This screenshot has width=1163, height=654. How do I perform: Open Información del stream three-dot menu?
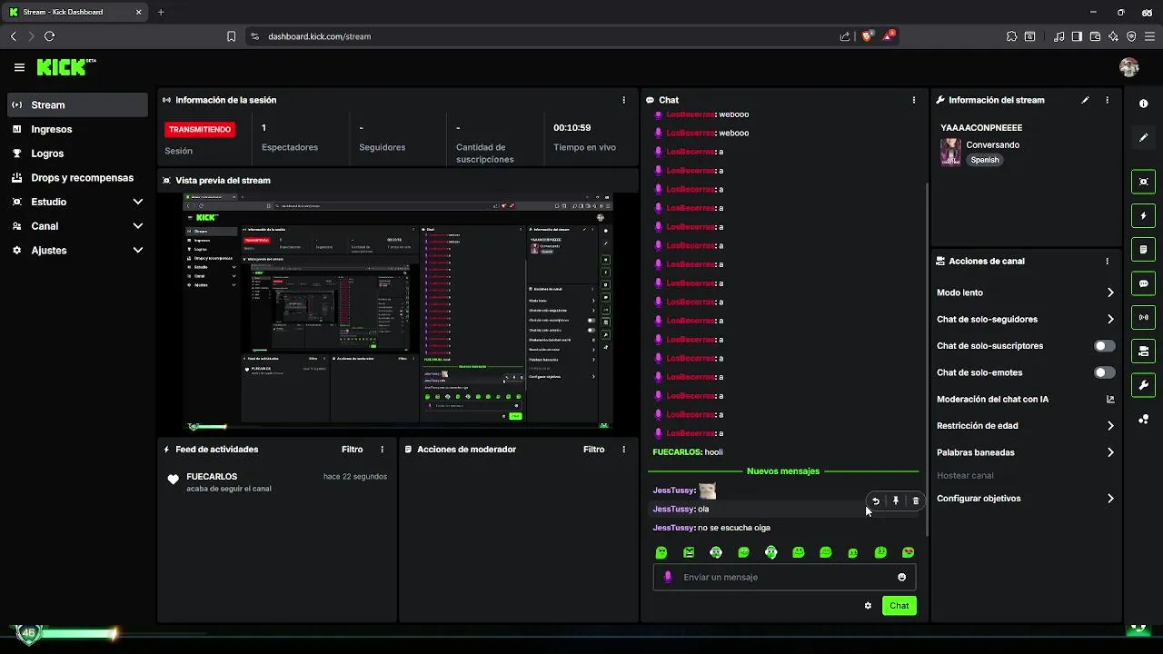tap(1107, 100)
